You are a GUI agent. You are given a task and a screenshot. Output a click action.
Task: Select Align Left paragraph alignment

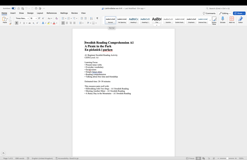pos(63,23)
